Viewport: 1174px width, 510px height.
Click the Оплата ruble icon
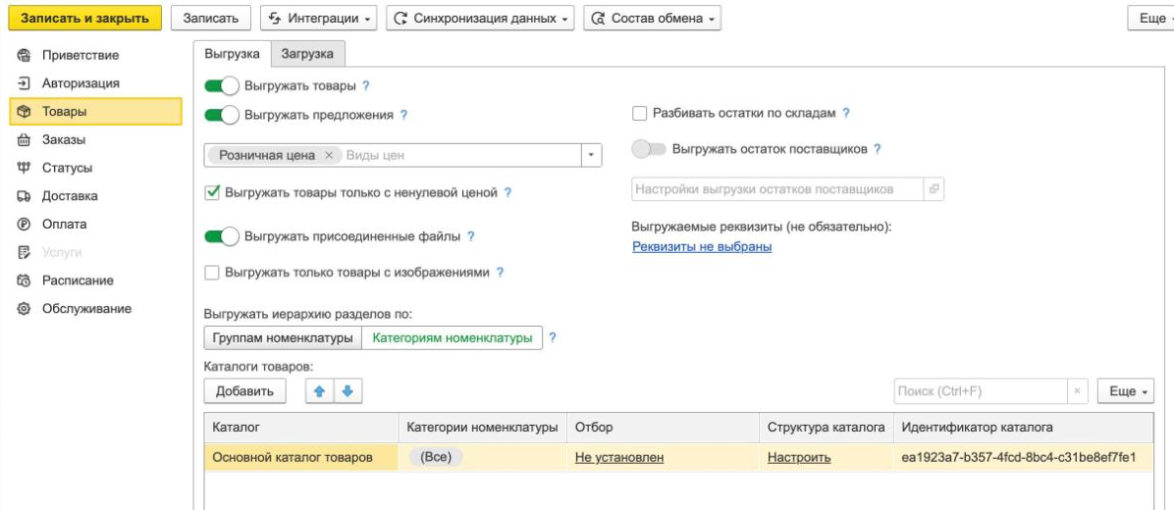point(24,224)
